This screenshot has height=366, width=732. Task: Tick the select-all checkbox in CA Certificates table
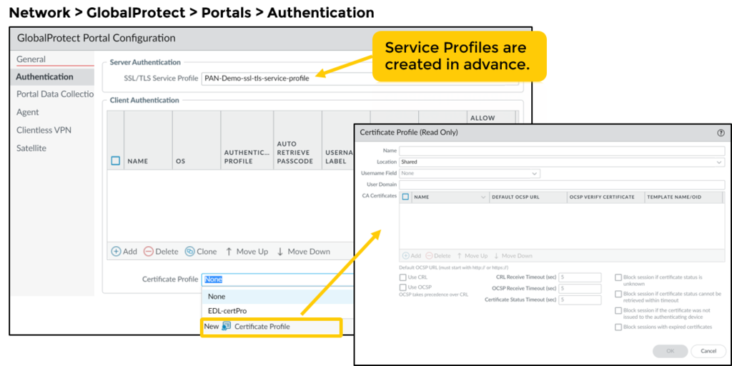coord(405,197)
